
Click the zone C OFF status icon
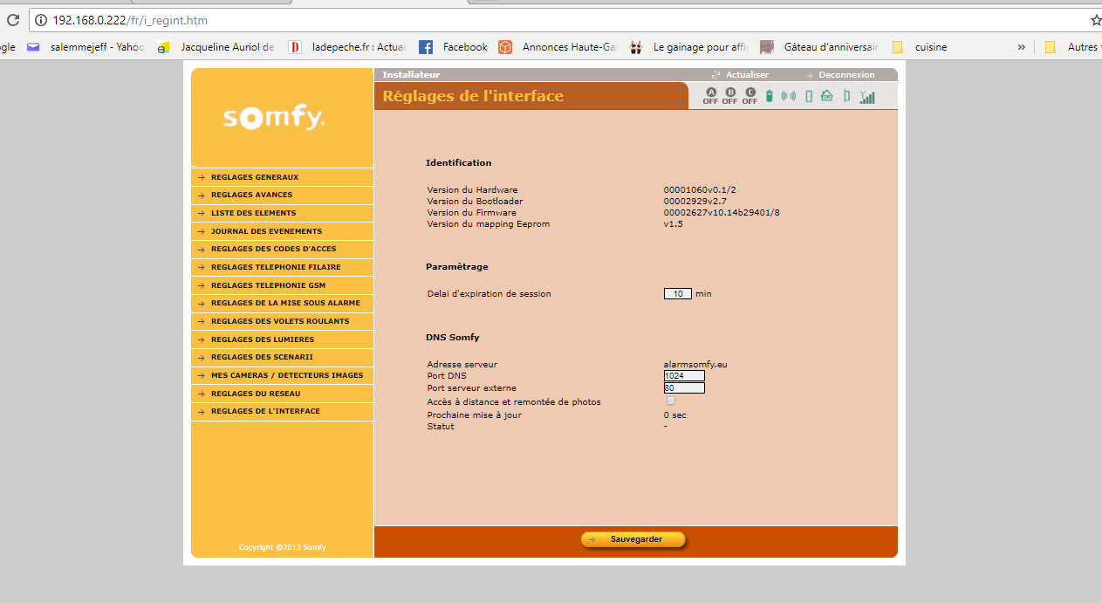750,96
